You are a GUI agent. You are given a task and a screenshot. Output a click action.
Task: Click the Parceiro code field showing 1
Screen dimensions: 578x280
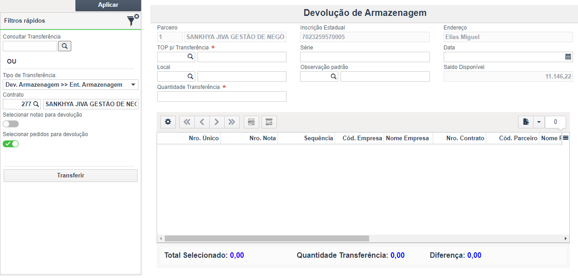tap(169, 37)
